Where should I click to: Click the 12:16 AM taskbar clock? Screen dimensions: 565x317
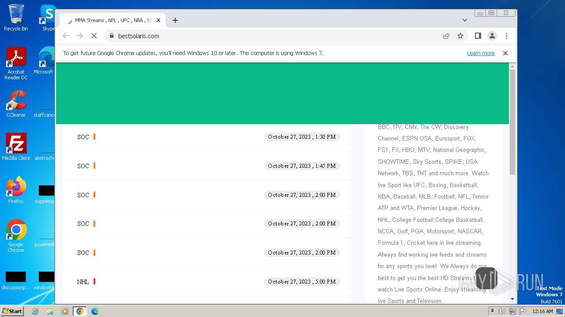[542, 311]
